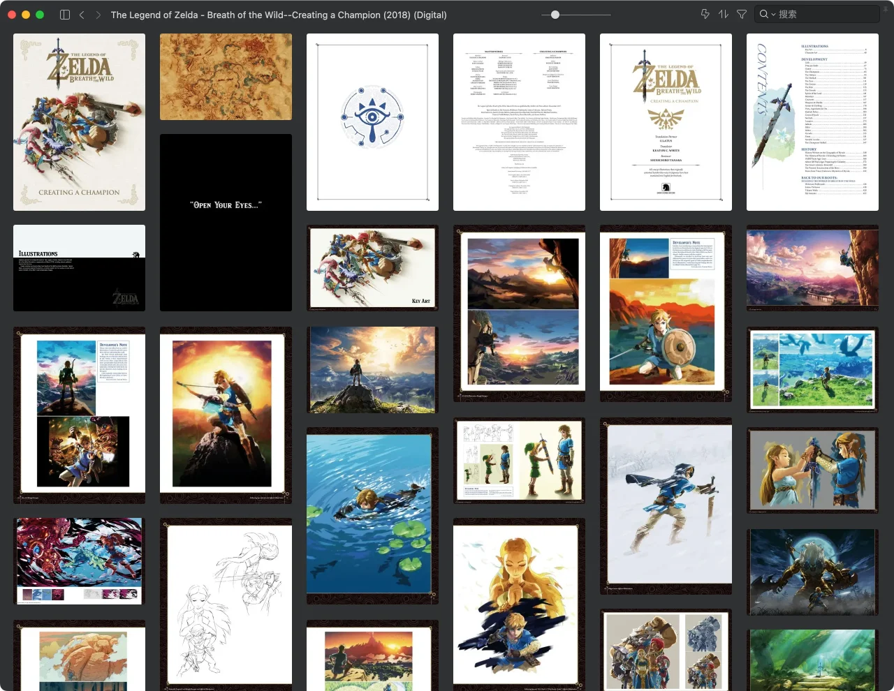Open the dark kneeling Link with sword page
The image size is (894, 691).
pyautogui.click(x=813, y=572)
